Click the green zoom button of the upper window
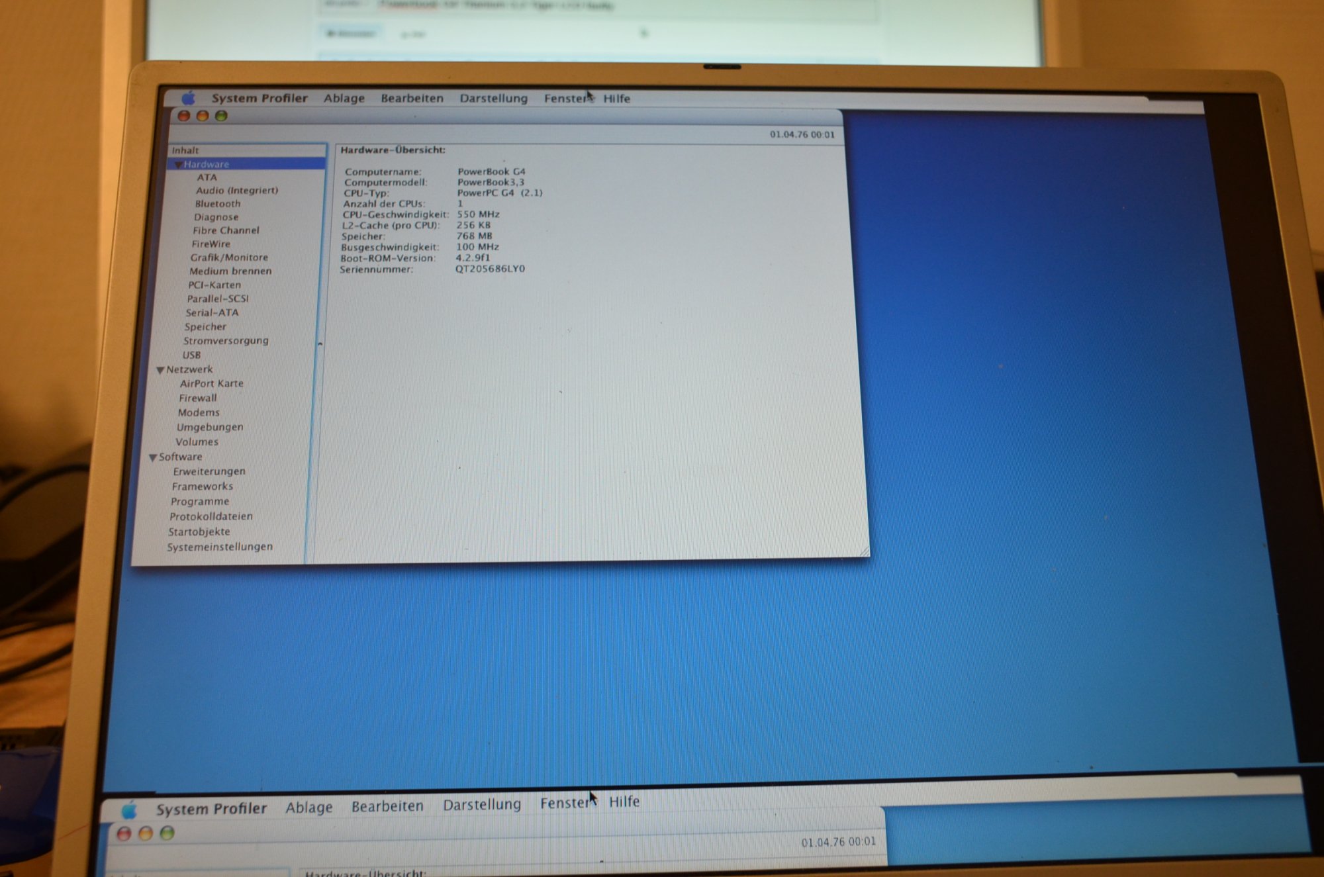This screenshot has height=877, width=1324. point(221,116)
